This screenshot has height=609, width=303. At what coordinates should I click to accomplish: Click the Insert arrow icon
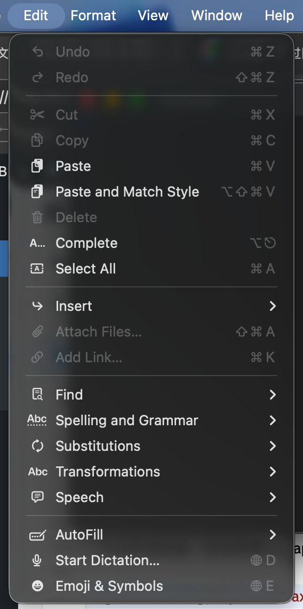(37, 306)
